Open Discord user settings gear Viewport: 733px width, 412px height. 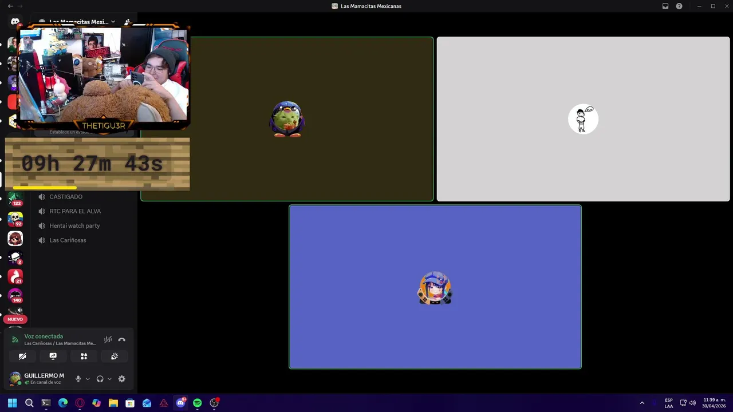[x=121, y=379]
